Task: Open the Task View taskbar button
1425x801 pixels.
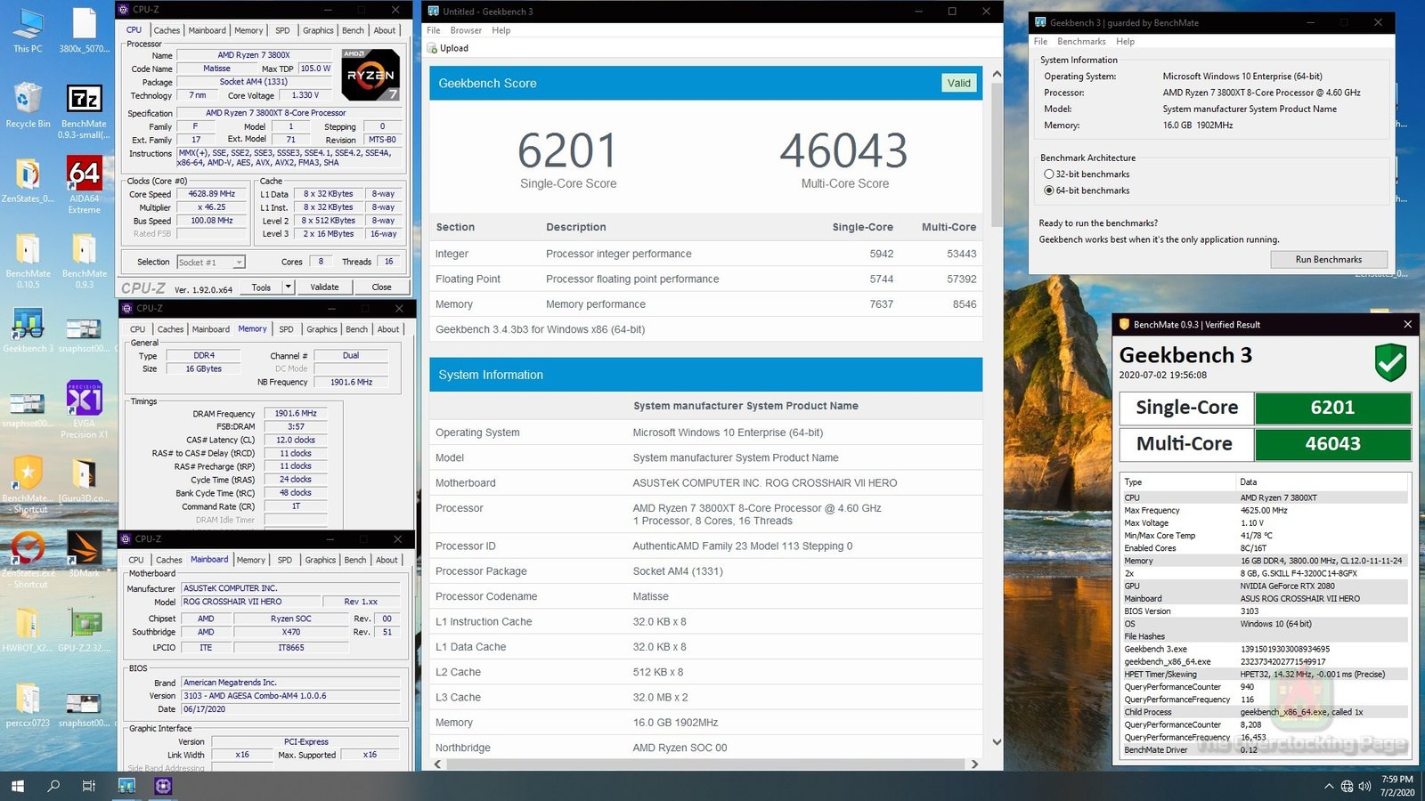Action: point(88,786)
